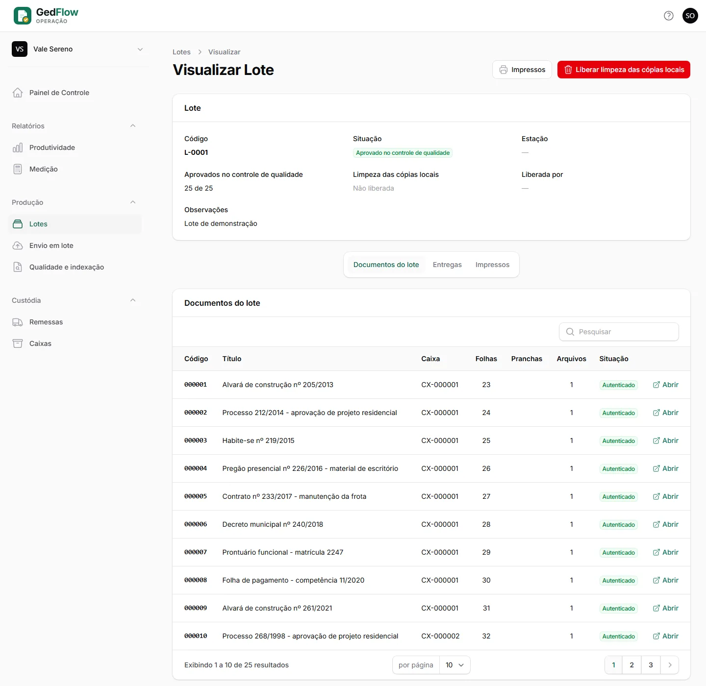Click the SO user avatar
706x686 pixels.
point(690,16)
